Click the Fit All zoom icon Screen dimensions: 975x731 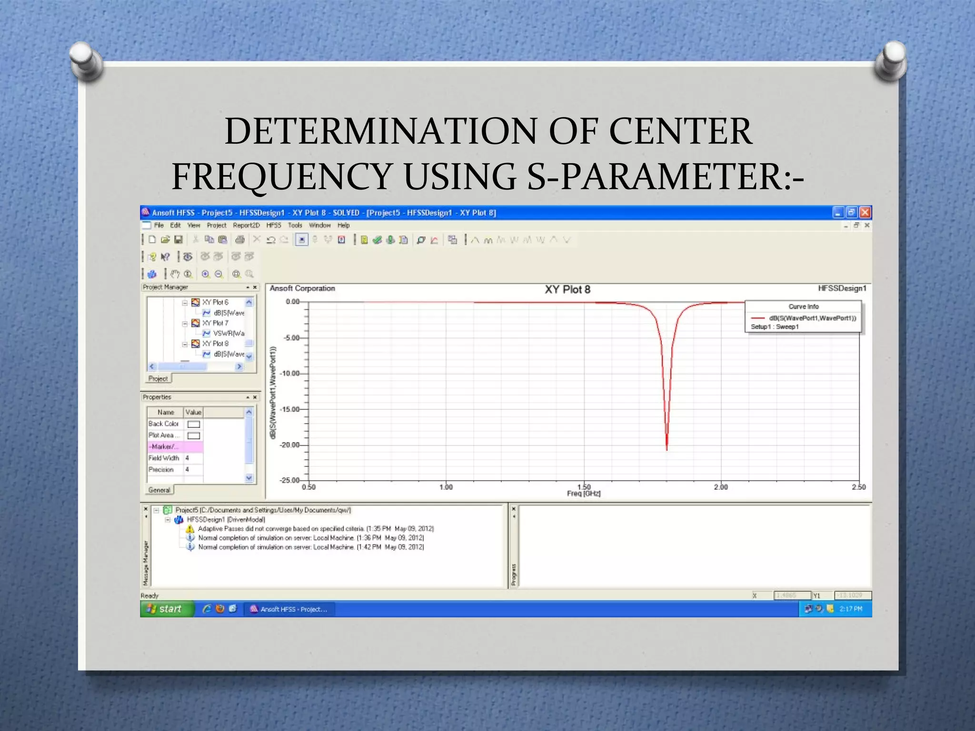(x=236, y=274)
